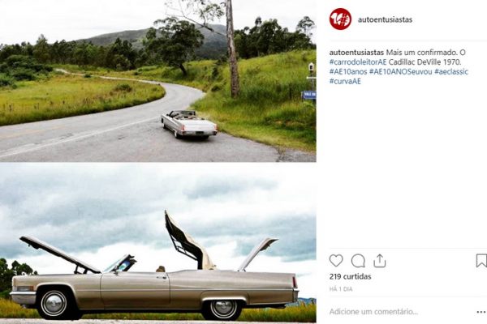Screen dimensions: 487x324
Task: Open the autoentusiastas profile picture
Action: [340, 19]
